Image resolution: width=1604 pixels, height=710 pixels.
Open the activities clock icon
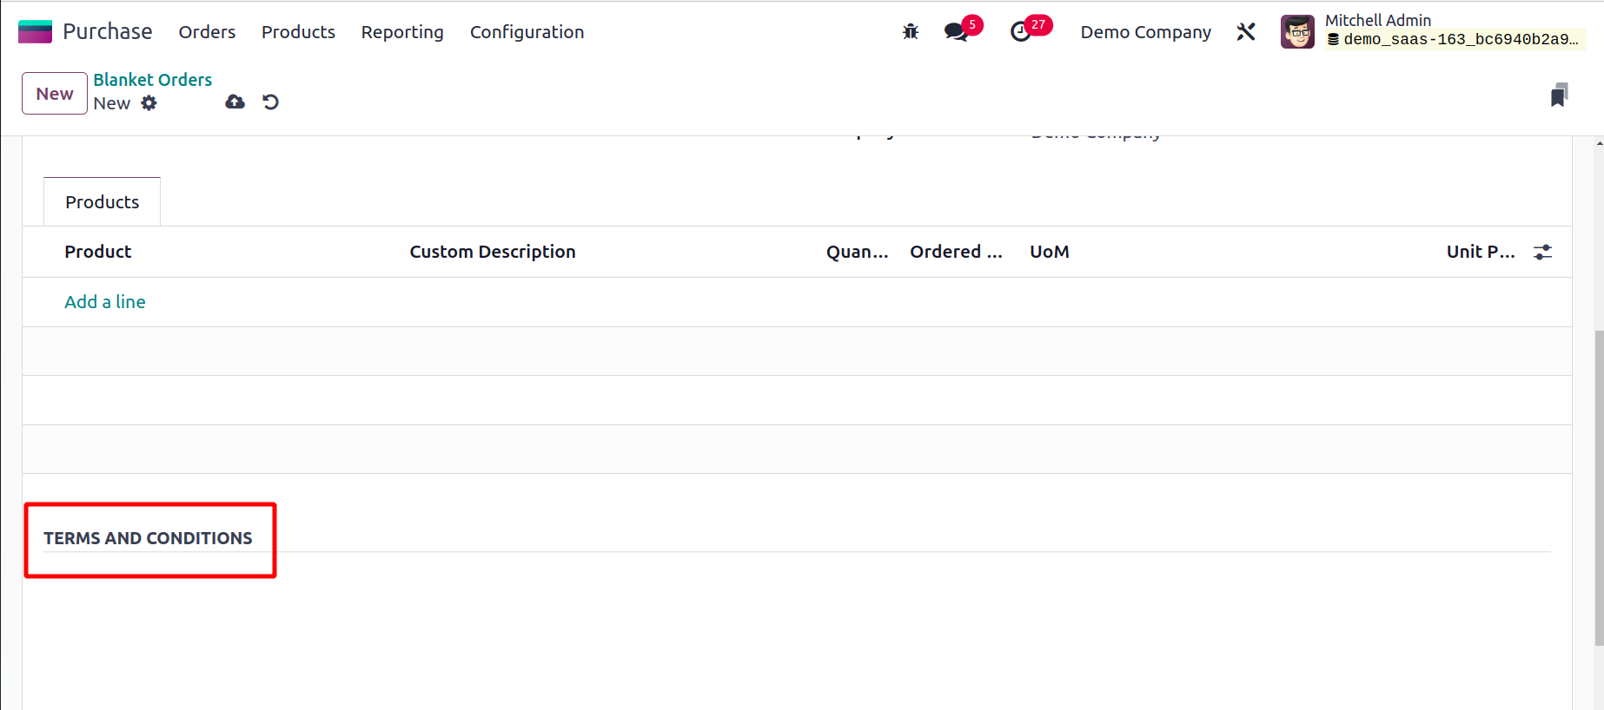1020,32
